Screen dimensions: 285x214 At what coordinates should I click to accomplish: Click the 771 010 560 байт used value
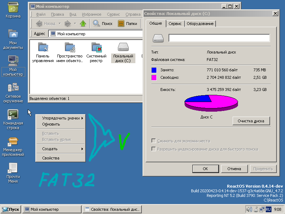222,70
